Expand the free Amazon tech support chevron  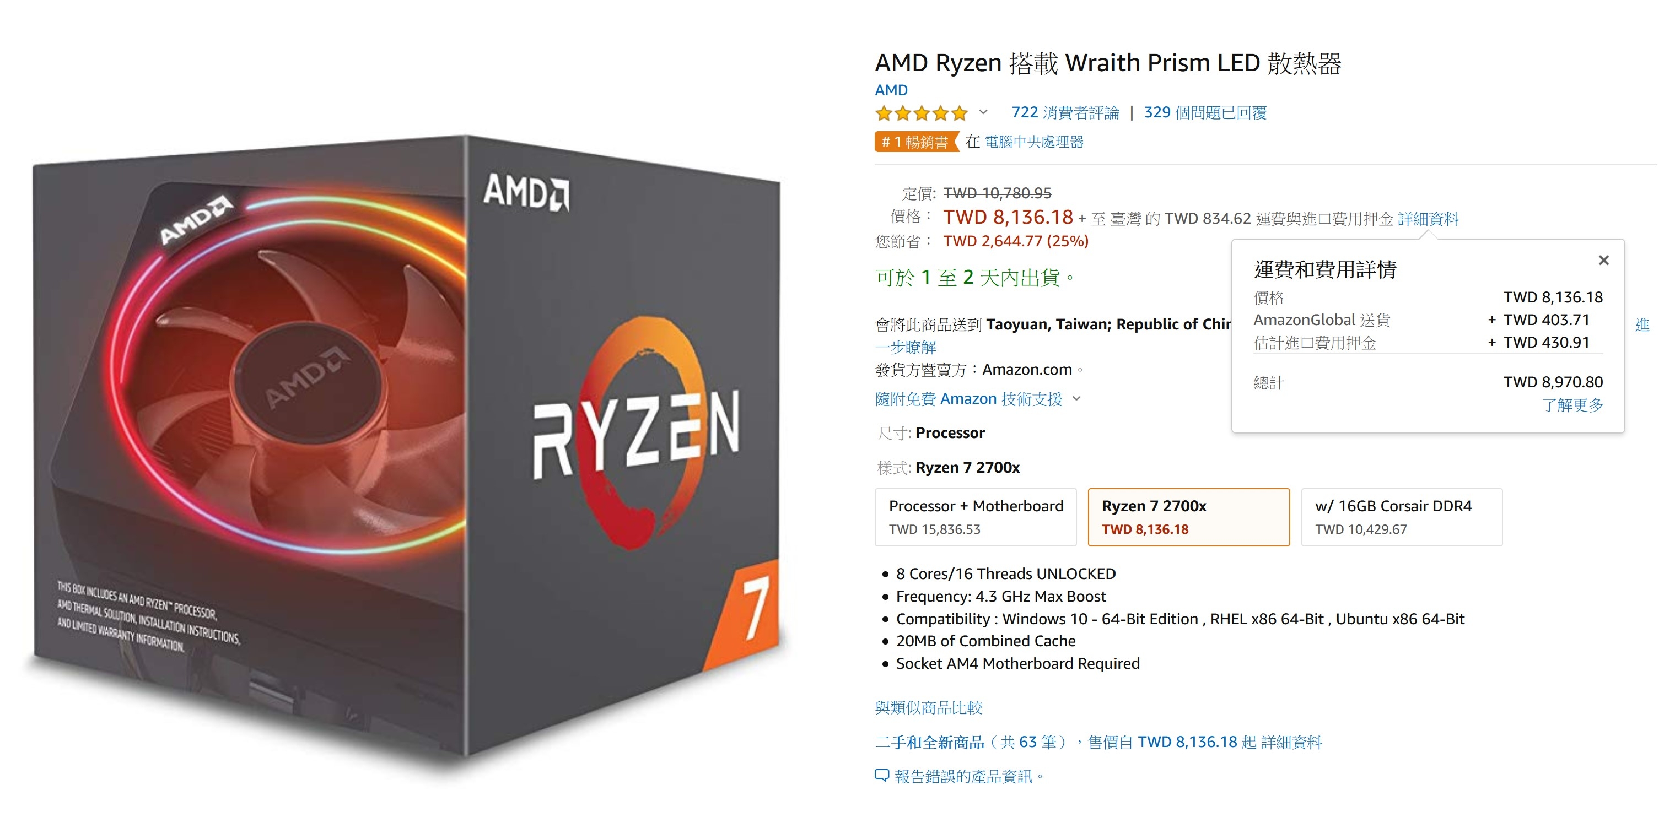point(1076,398)
